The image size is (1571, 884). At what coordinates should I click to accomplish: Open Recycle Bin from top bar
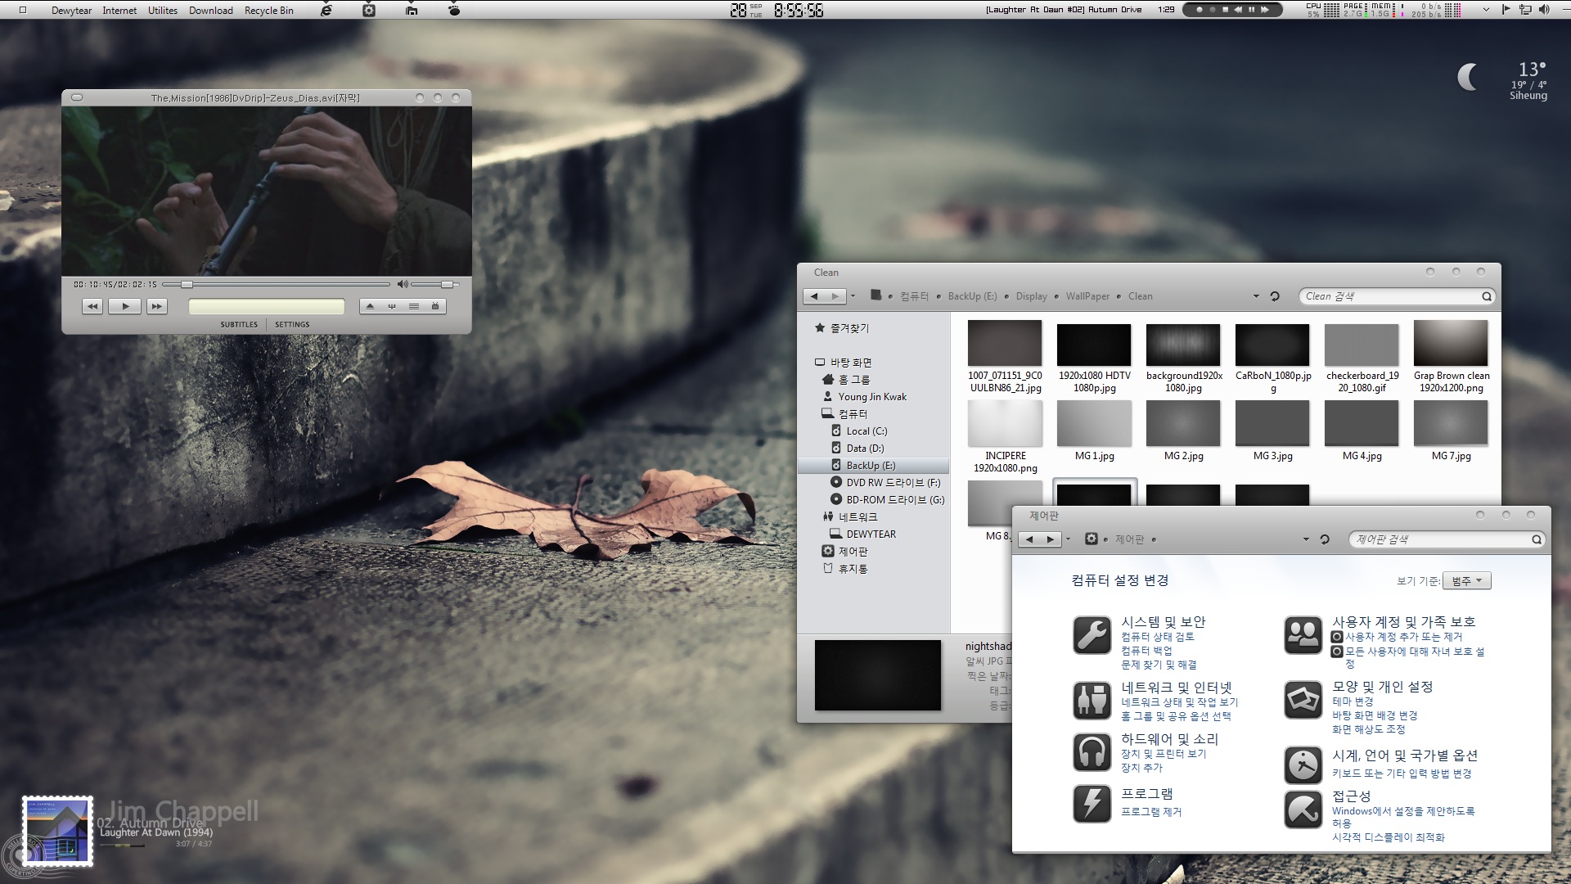pos(268,11)
